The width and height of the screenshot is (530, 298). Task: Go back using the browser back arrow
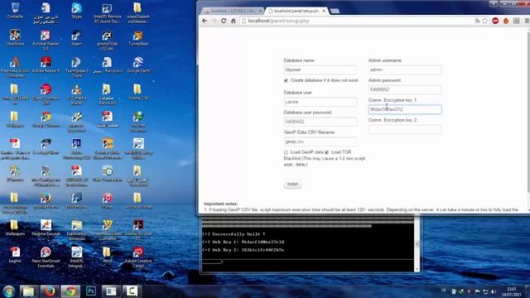(205, 21)
